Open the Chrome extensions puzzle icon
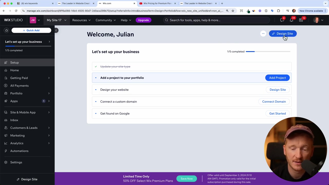329x185 pixels. pyautogui.click(x=278, y=11)
